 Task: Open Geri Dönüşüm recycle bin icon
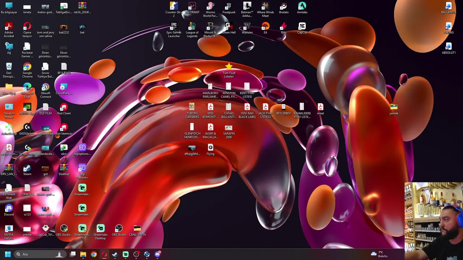coord(9,70)
